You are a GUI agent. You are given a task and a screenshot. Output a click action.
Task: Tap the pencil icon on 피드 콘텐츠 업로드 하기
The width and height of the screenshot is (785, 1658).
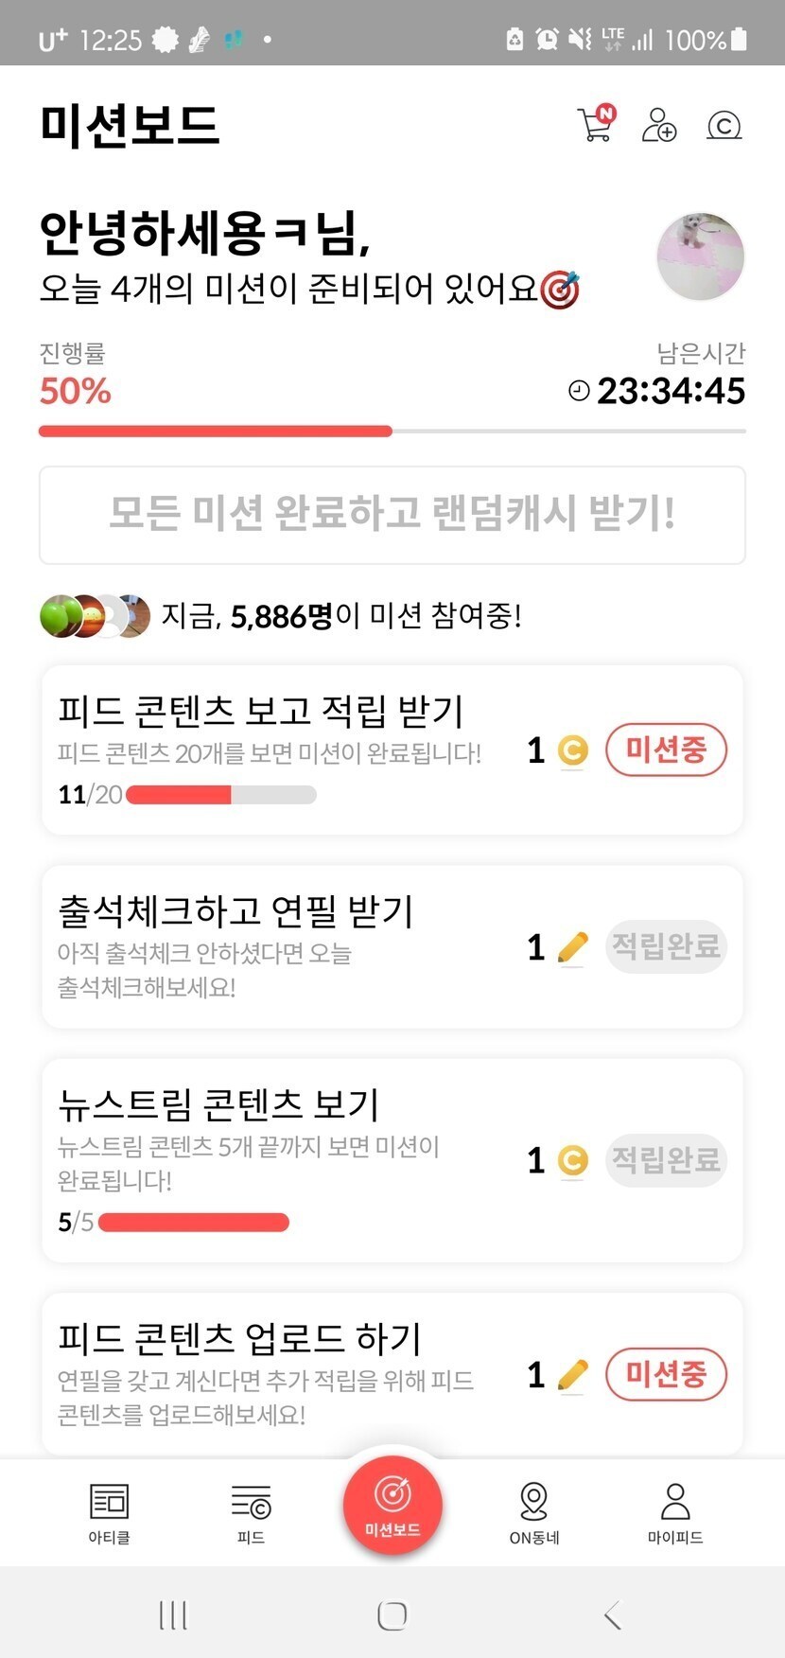click(572, 1374)
